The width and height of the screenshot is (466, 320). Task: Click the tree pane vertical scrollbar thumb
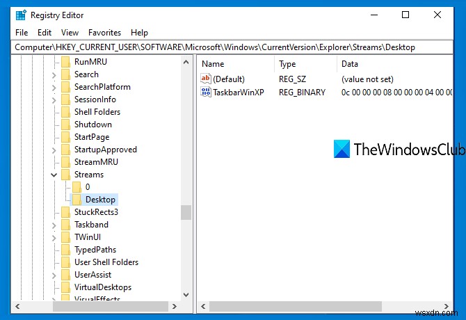click(x=186, y=212)
